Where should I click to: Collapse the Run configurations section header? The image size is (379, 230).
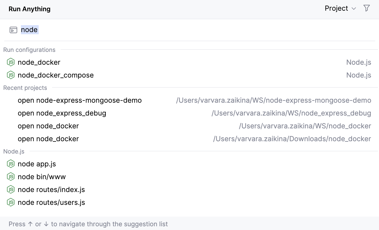[29, 50]
